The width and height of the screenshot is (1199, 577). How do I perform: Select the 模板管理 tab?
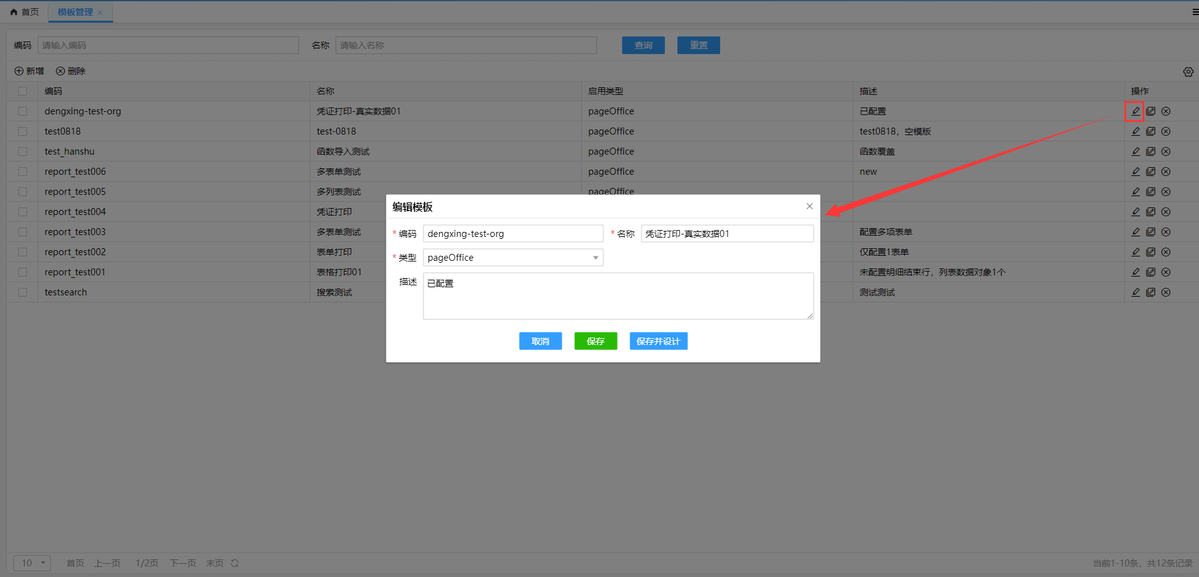(x=75, y=12)
